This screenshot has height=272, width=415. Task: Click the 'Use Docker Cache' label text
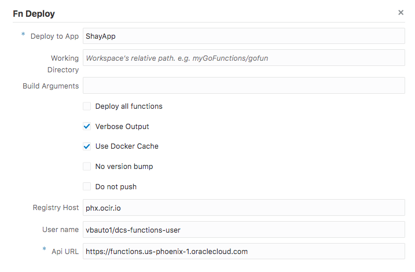pyautogui.click(x=127, y=146)
